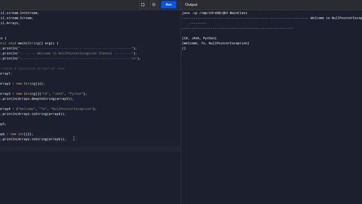Viewport: 362px width, 204px height.
Task: Click the 'java -cp /tmp' command line in output
Action: point(214,13)
